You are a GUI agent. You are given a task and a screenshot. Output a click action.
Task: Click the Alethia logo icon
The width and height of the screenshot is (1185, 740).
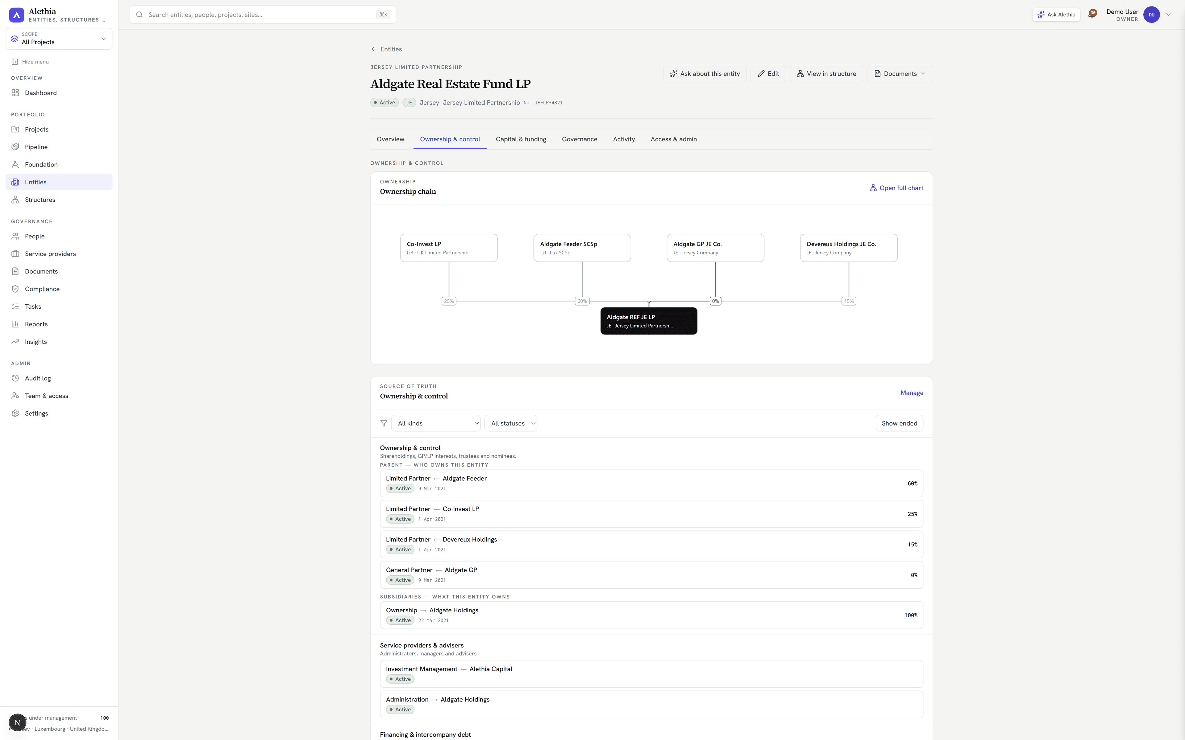(17, 15)
